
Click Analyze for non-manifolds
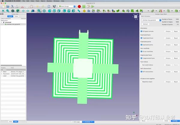pyautogui.click(x=168, y=52)
